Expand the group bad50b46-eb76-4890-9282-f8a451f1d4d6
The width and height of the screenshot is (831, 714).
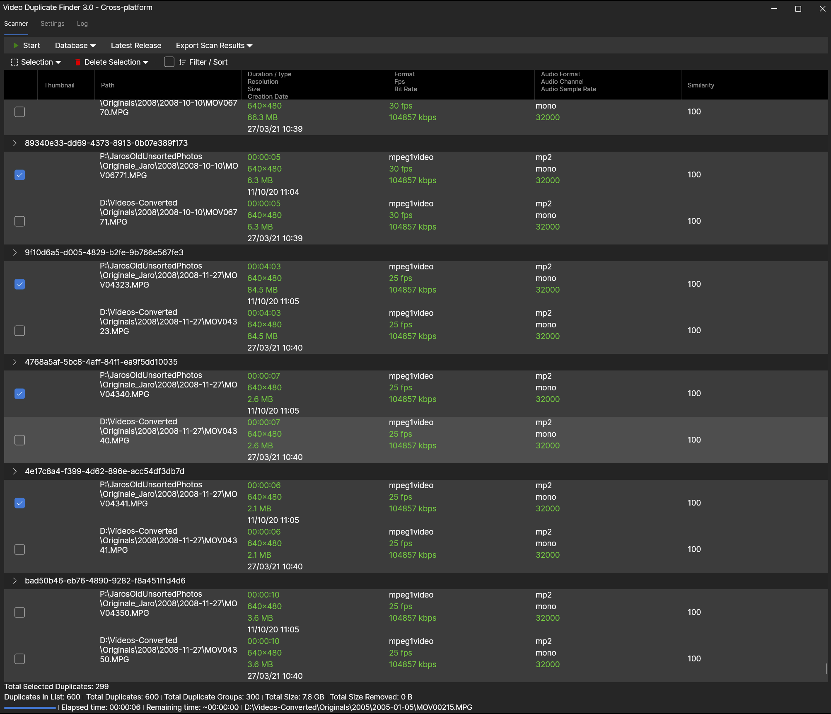click(x=15, y=581)
